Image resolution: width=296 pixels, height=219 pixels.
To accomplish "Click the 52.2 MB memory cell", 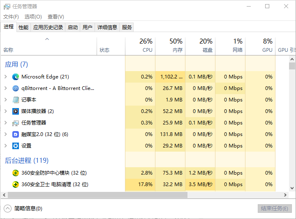I will tap(170, 111).
